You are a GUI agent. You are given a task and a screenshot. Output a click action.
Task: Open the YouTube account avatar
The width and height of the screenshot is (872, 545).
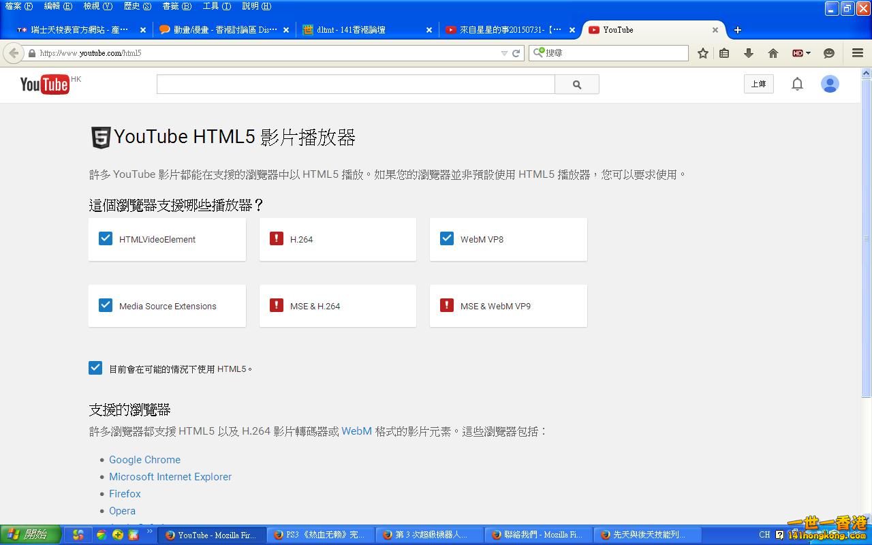[830, 84]
